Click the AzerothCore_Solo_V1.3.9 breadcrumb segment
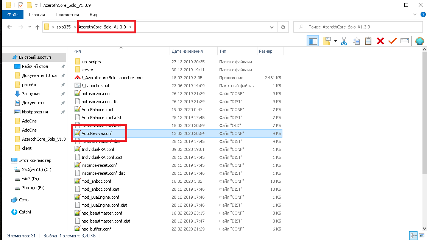The height and width of the screenshot is (240, 427). point(102,27)
